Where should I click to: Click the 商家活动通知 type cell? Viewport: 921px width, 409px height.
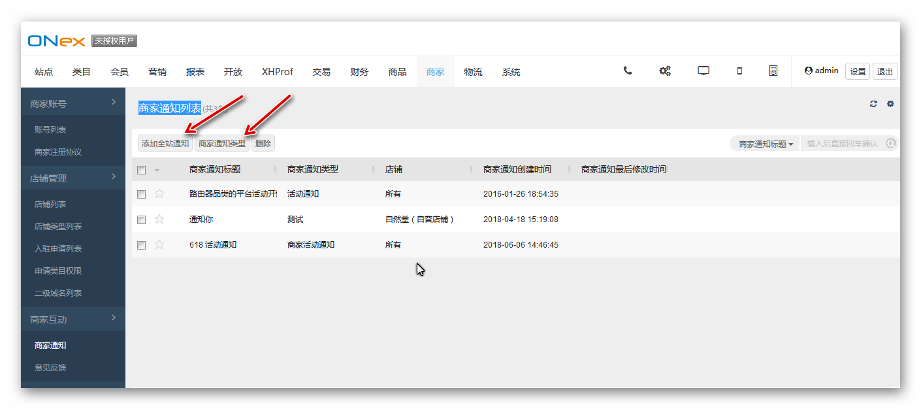pyautogui.click(x=311, y=245)
